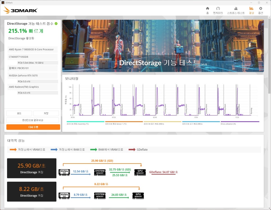Click the 25.53 GB/초 value
The image size is (271, 210).
(120, 175)
